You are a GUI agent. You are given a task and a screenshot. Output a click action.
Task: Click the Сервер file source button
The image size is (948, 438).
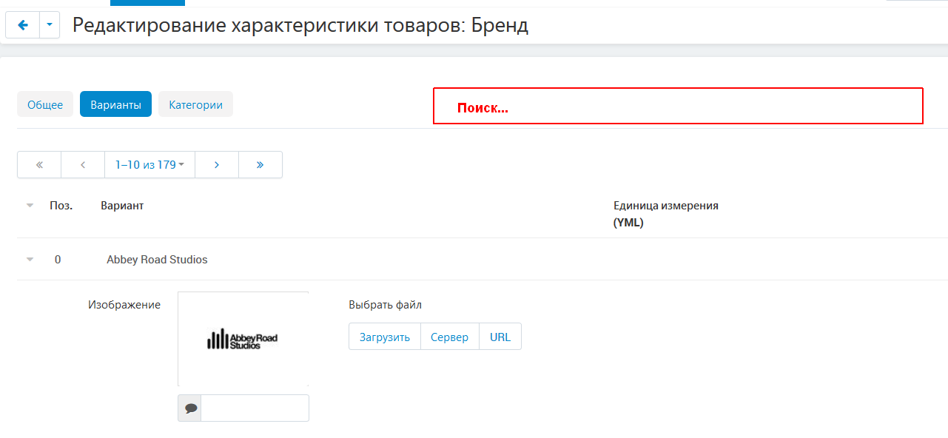click(x=450, y=337)
